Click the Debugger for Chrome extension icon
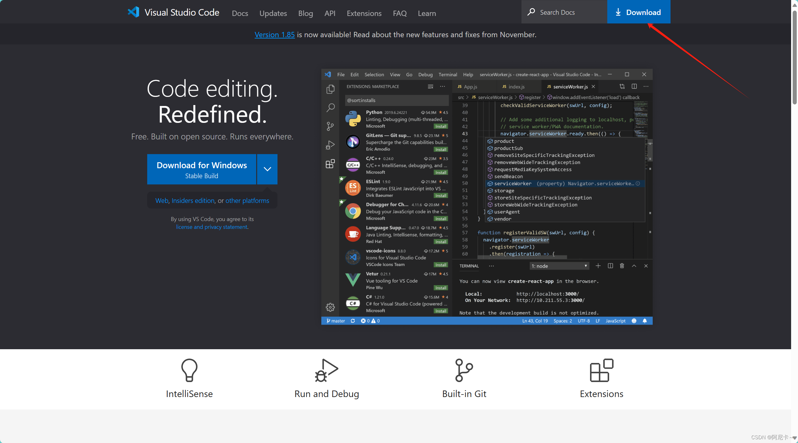The image size is (798, 443). (x=353, y=211)
